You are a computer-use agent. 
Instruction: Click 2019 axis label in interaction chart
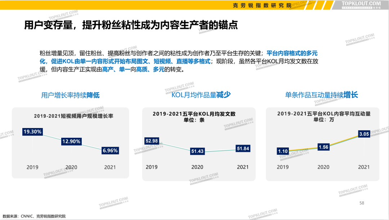(283, 167)
